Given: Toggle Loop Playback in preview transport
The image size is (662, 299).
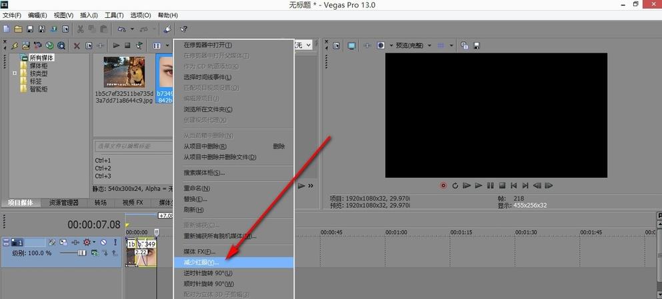Looking at the screenshot, I should tap(455, 186).
